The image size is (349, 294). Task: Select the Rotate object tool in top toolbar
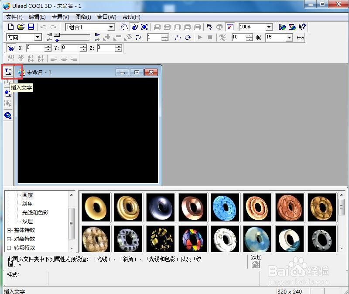pyautogui.click(x=134, y=27)
